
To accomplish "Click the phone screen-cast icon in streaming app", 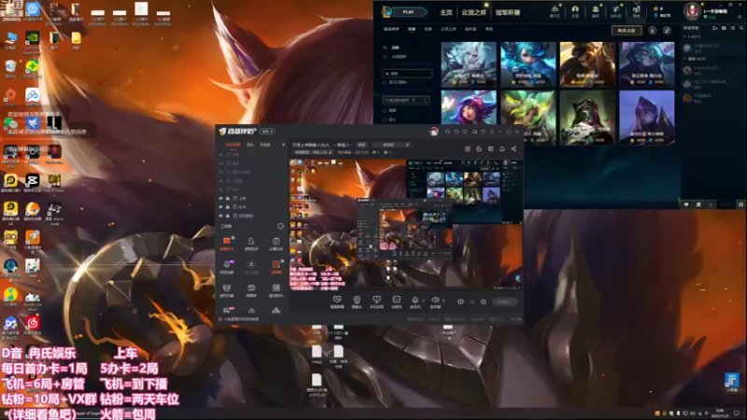I will 376,301.
